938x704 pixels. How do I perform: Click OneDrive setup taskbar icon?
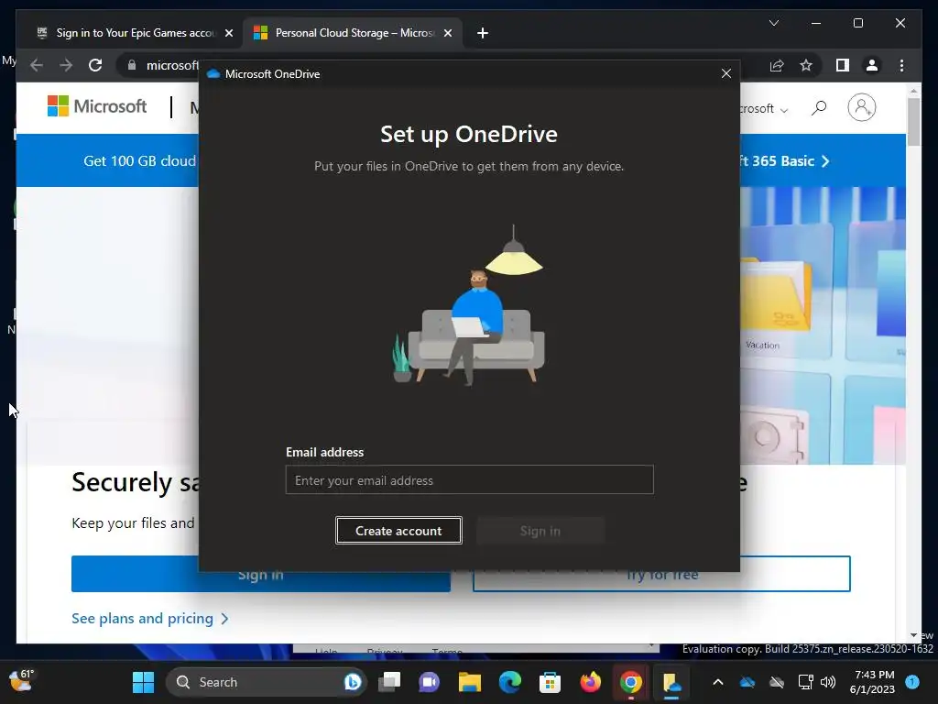pyautogui.click(x=671, y=682)
